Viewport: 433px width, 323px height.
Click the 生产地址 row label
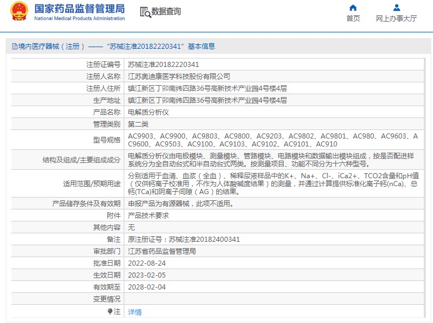[107, 100]
